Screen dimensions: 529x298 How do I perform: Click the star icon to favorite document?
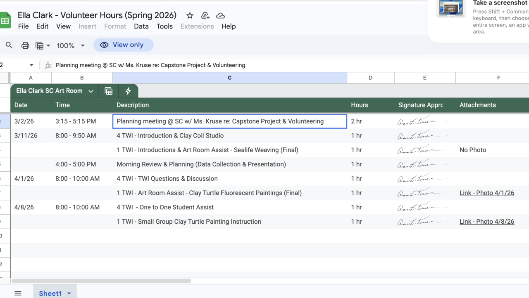[190, 16]
